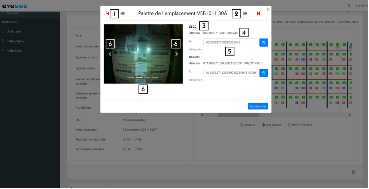This screenshot has height=189, width=369.
Task: Click the 'PARAMÉTRAGE' sidebar heading
Action: [x=10, y=22]
